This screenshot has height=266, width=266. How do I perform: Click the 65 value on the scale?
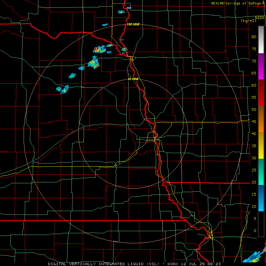click(x=254, y=73)
